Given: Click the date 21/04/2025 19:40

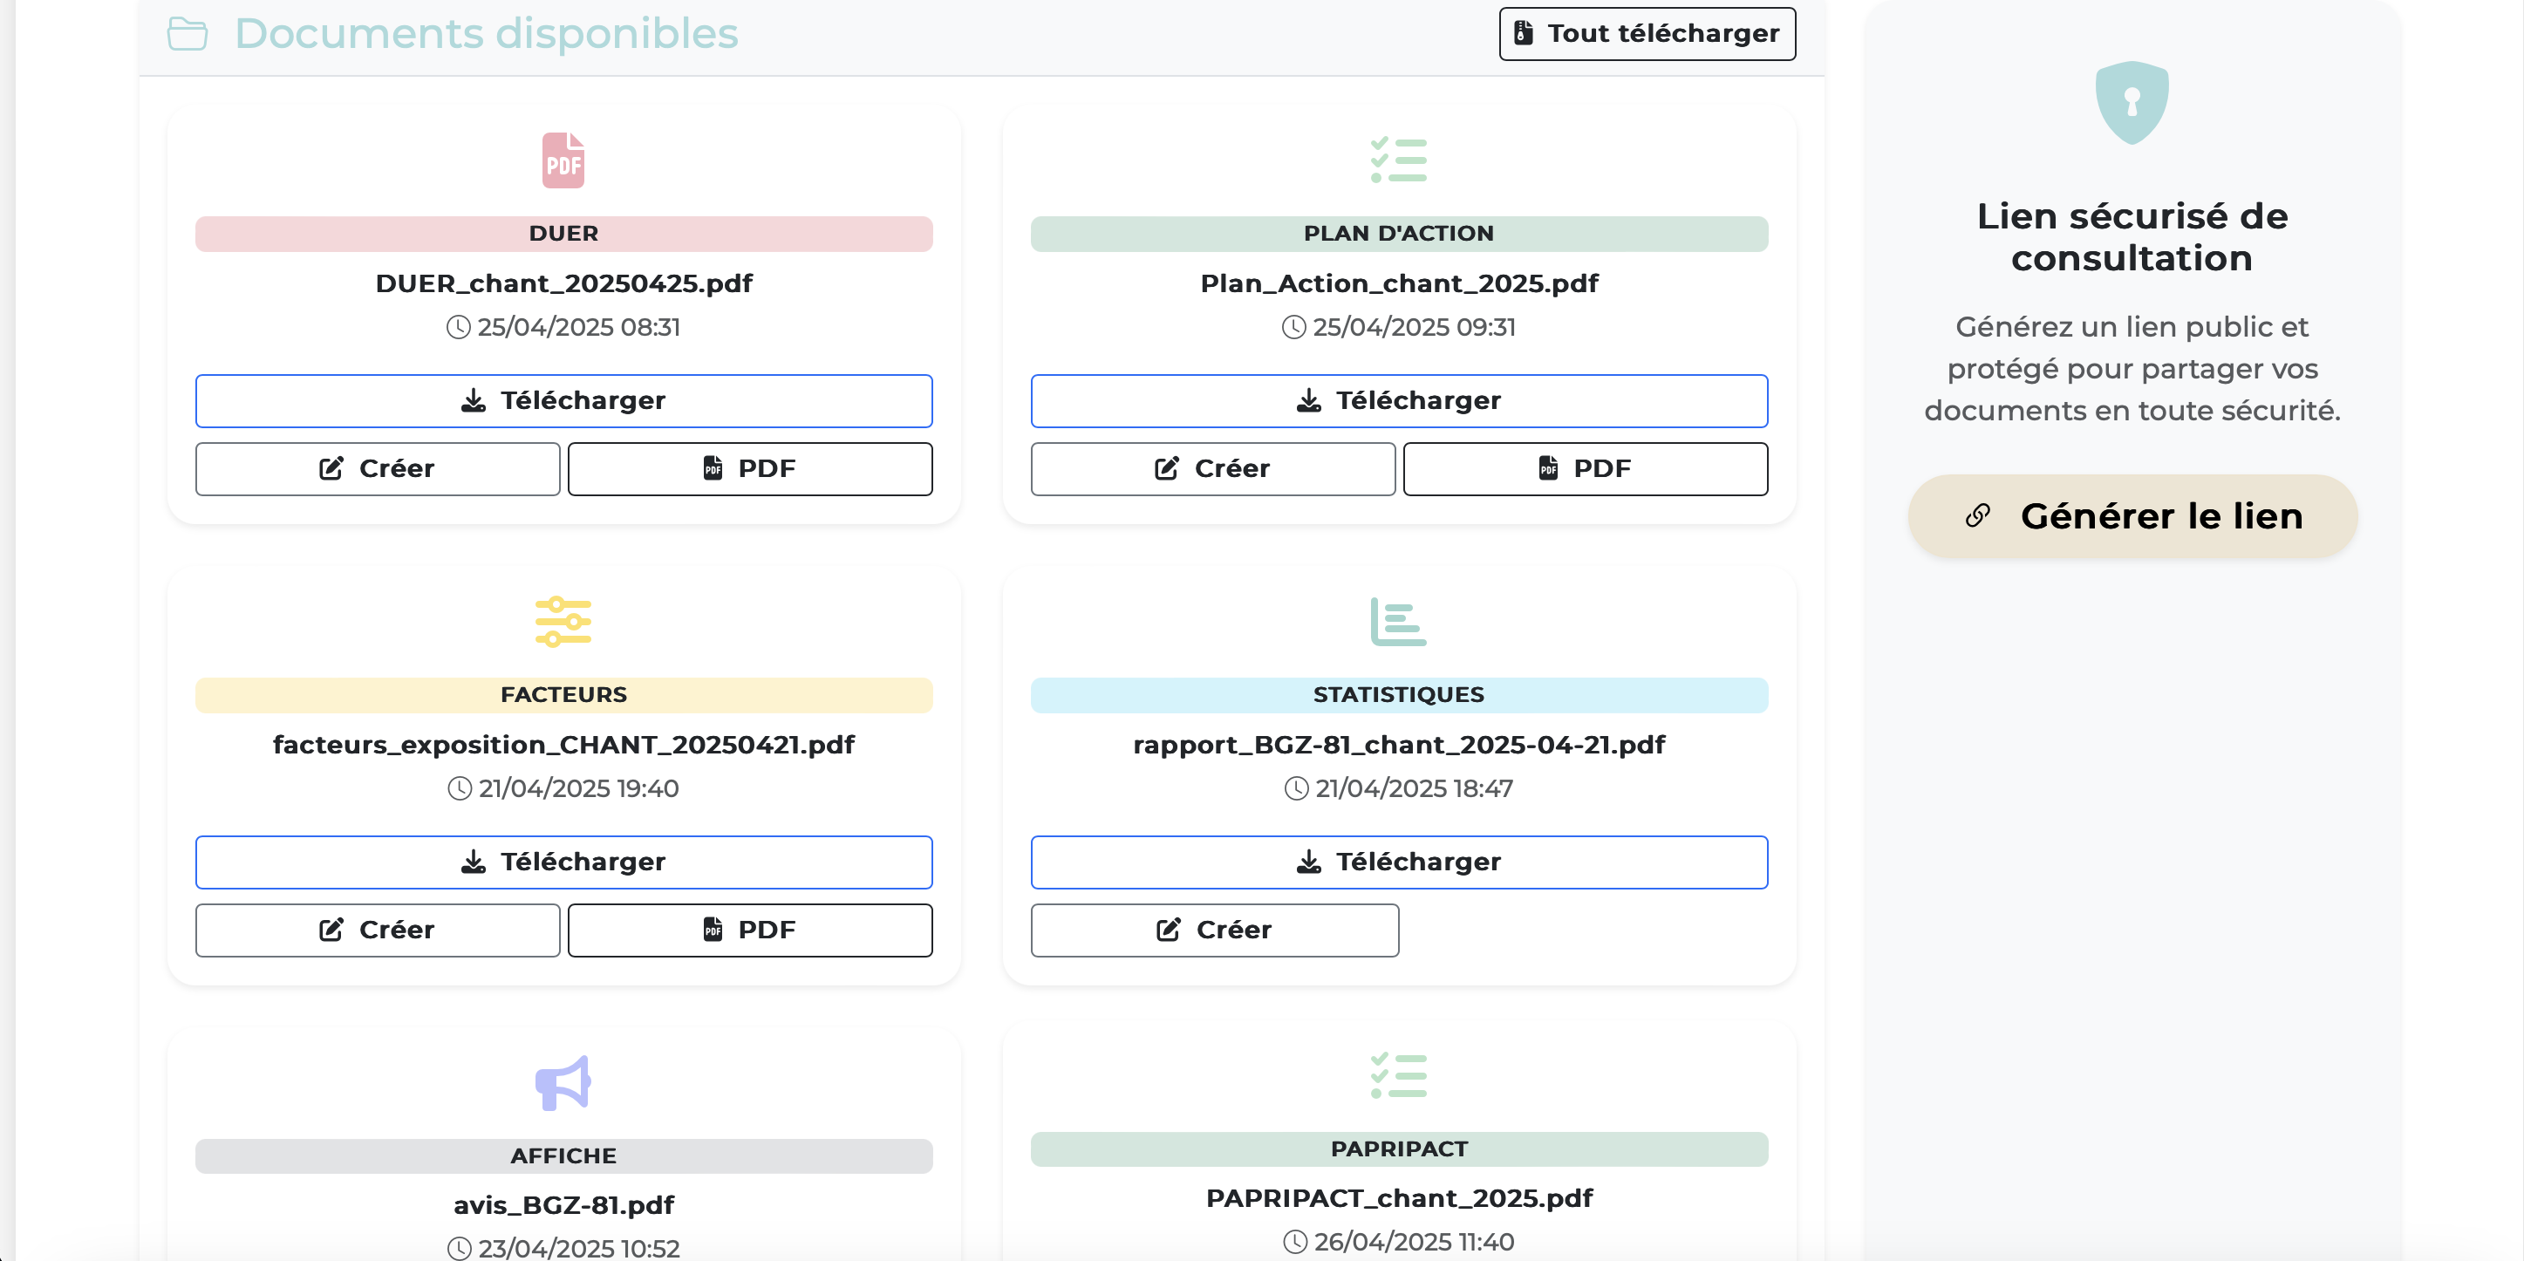Looking at the screenshot, I should [x=578, y=788].
